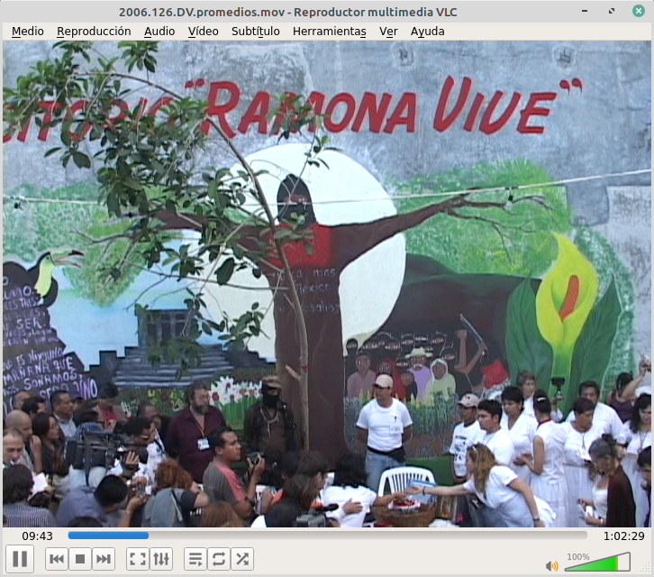
Task: Open the Audio menu
Action: point(159,32)
